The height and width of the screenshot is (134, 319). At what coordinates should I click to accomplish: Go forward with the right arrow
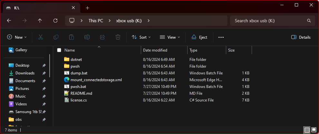(x=24, y=21)
